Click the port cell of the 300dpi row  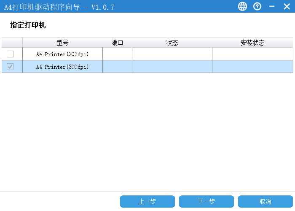(x=118, y=67)
